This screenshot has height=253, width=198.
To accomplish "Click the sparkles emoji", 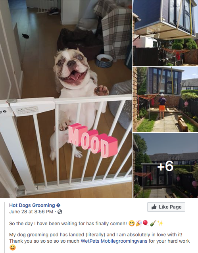I will tap(160, 224).
